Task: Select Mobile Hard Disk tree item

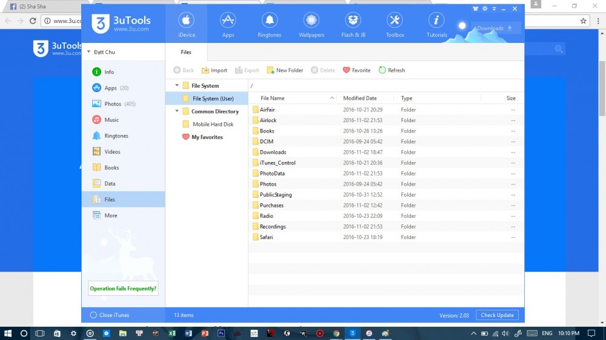Action: [x=207, y=124]
